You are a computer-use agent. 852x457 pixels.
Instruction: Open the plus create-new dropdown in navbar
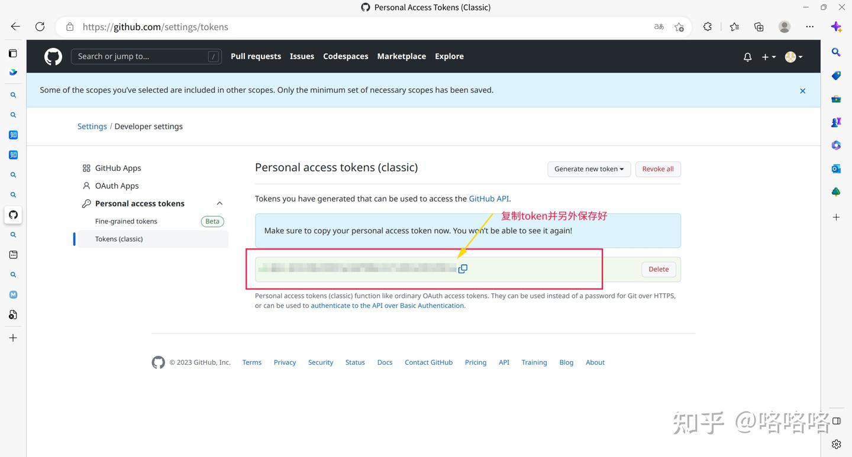767,56
